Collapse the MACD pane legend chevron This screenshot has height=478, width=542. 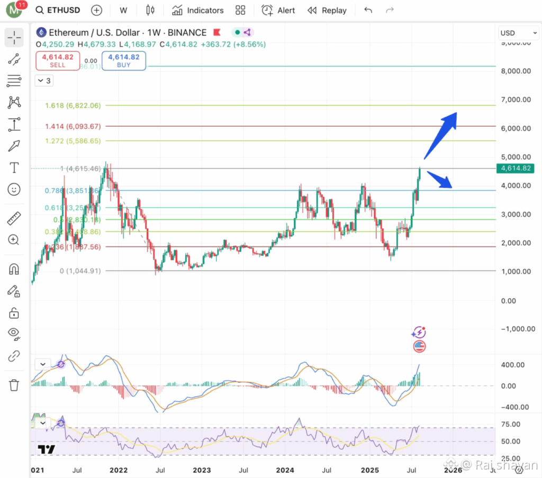[43, 364]
